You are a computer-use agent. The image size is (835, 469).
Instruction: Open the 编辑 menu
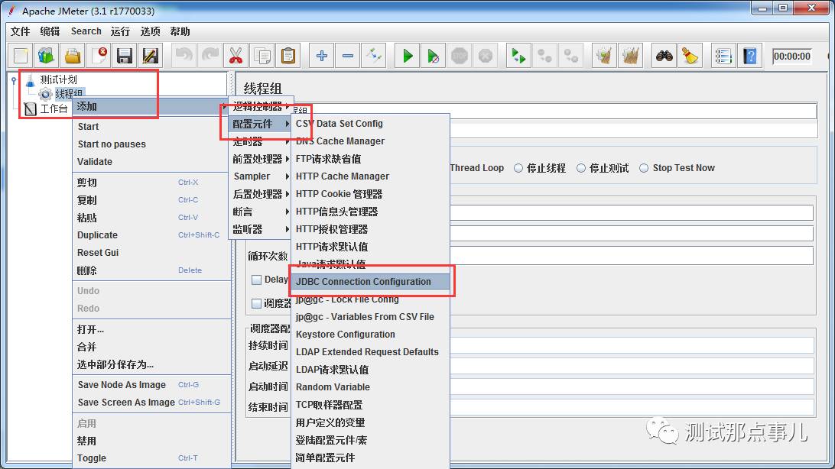(x=50, y=31)
